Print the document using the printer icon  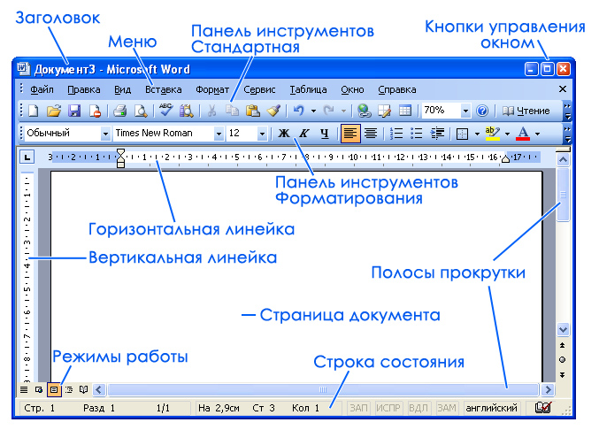(x=120, y=111)
